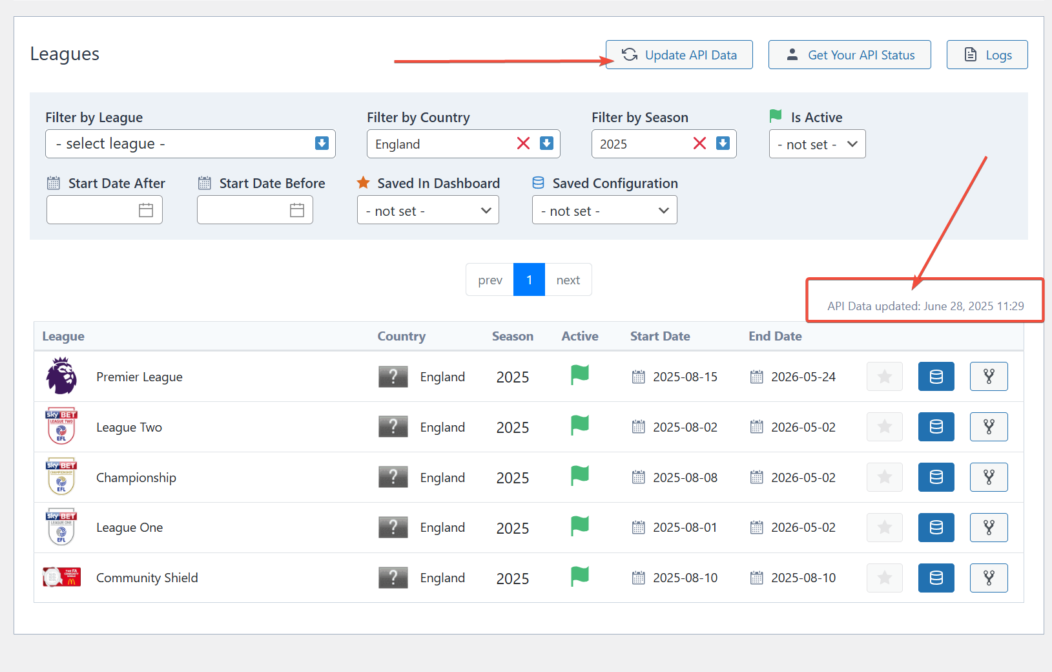Click the End Date column header
Screen dimensions: 1052x672
[775, 336]
